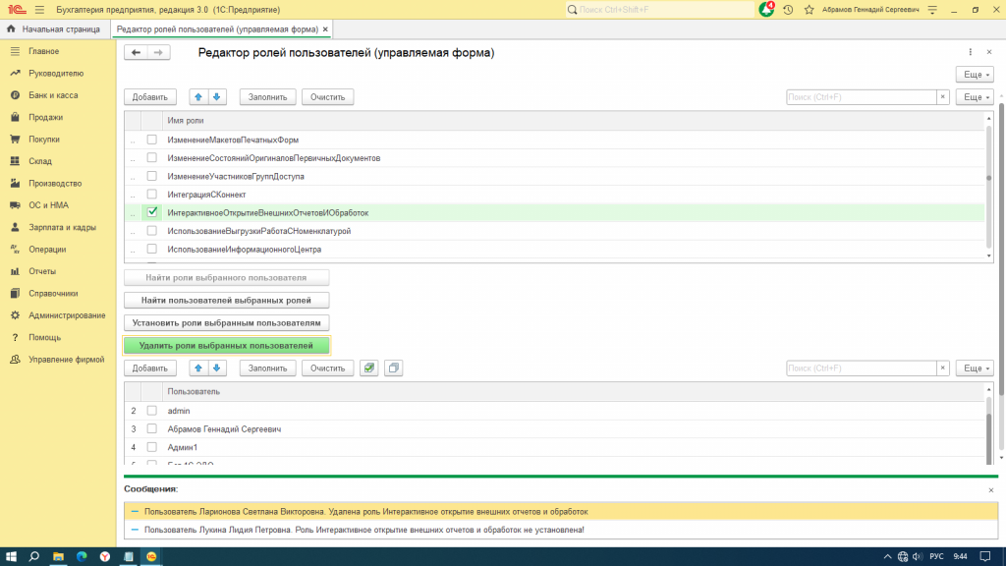This screenshot has height=566, width=1006.
Task: Open Windows Start menu
Action: pyautogui.click(x=11, y=556)
